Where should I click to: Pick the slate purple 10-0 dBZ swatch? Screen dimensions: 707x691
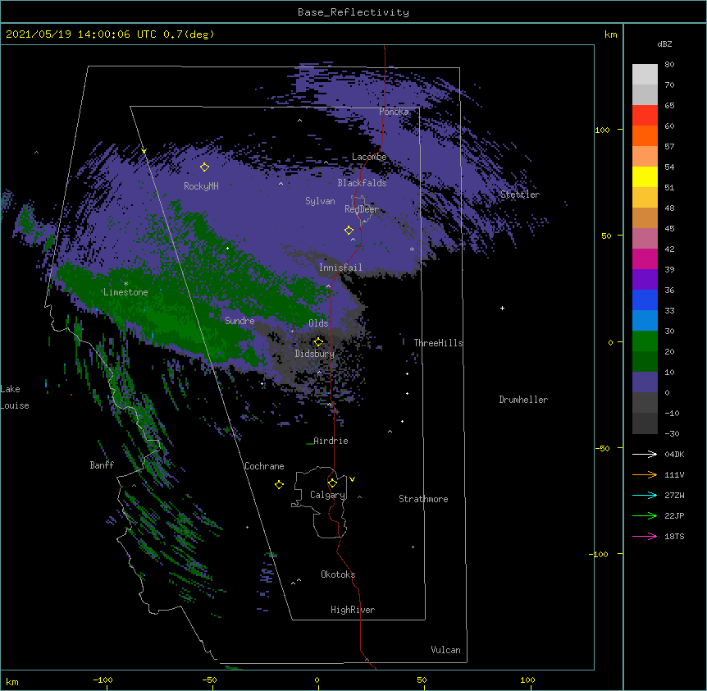[x=645, y=382]
